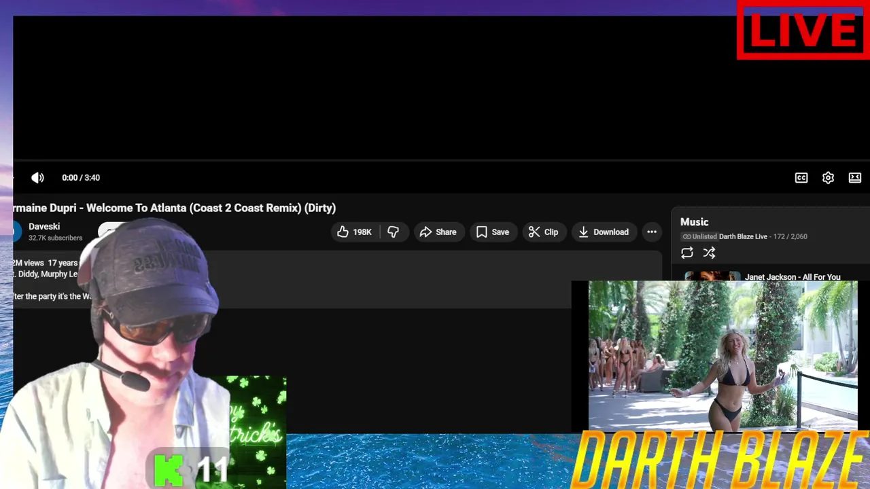The image size is (870, 489).
Task: Like the video (198K thumbs up)
Action: pyautogui.click(x=355, y=232)
